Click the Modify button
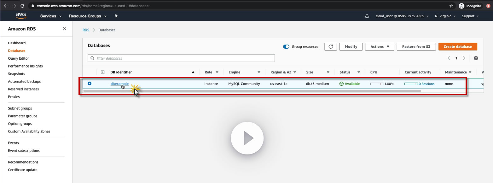Image resolution: width=493 pixels, height=183 pixels. tap(351, 46)
